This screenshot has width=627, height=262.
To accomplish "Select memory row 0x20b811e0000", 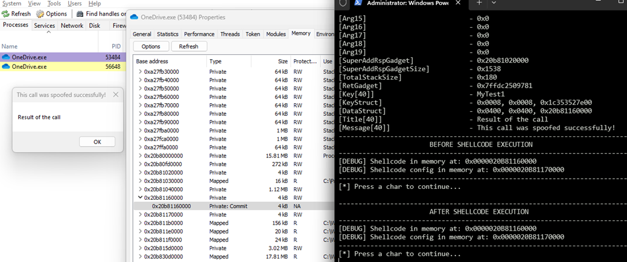I will click(x=234, y=231).
